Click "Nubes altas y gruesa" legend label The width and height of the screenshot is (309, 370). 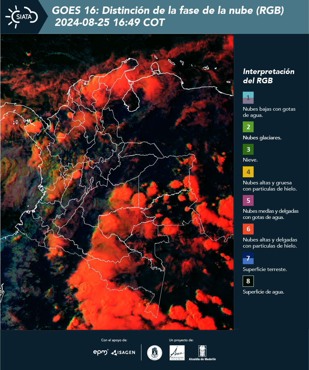(x=270, y=186)
